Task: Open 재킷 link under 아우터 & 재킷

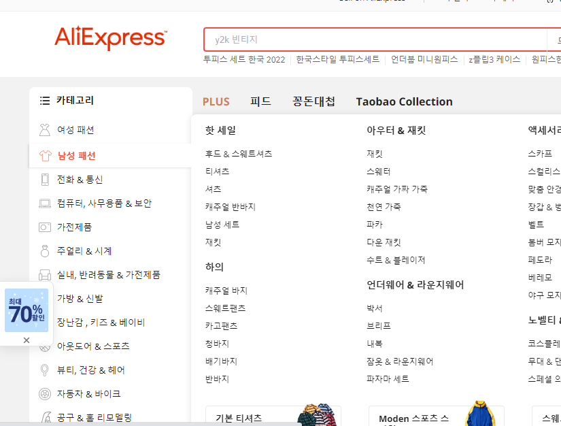Action: point(375,154)
